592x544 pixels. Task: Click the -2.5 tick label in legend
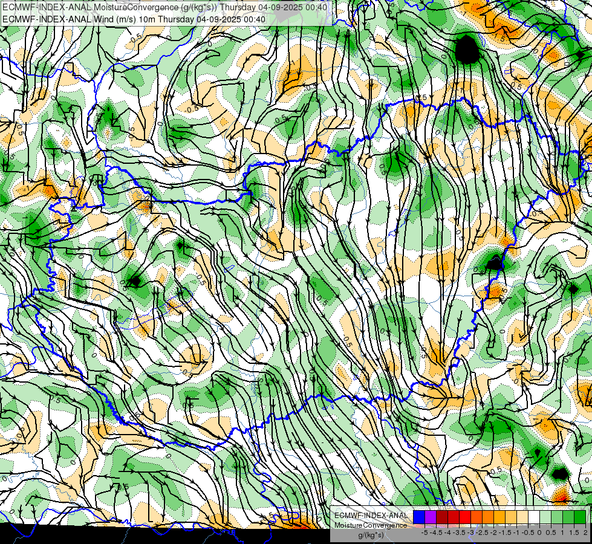coord(482,533)
